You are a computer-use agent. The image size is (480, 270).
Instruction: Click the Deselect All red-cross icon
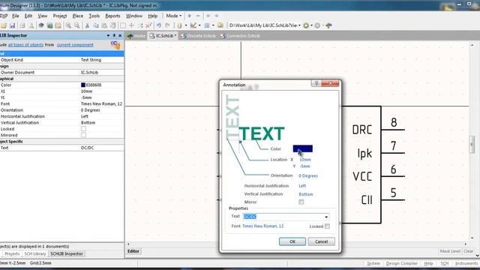[148, 25]
